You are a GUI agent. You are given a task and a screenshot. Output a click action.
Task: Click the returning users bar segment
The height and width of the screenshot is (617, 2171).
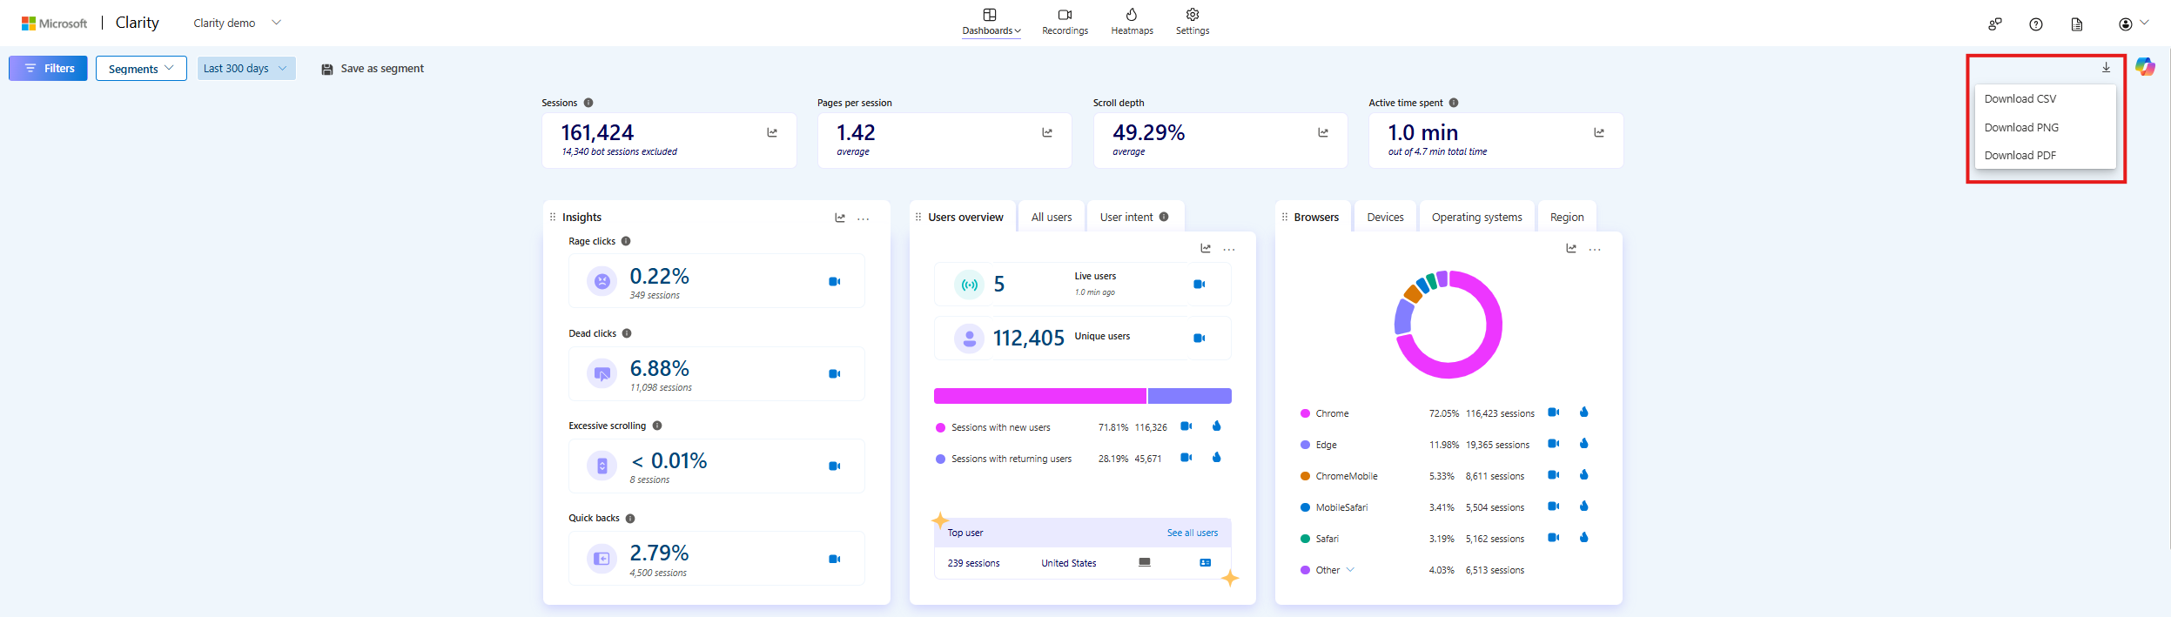1190,396
